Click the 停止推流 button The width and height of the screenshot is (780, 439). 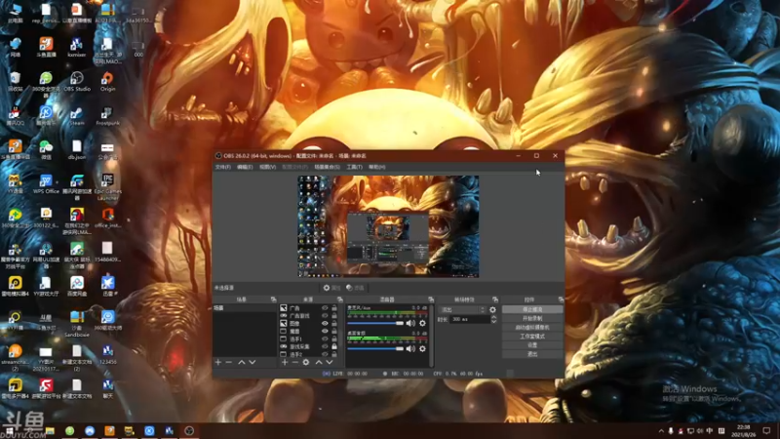[532, 309]
